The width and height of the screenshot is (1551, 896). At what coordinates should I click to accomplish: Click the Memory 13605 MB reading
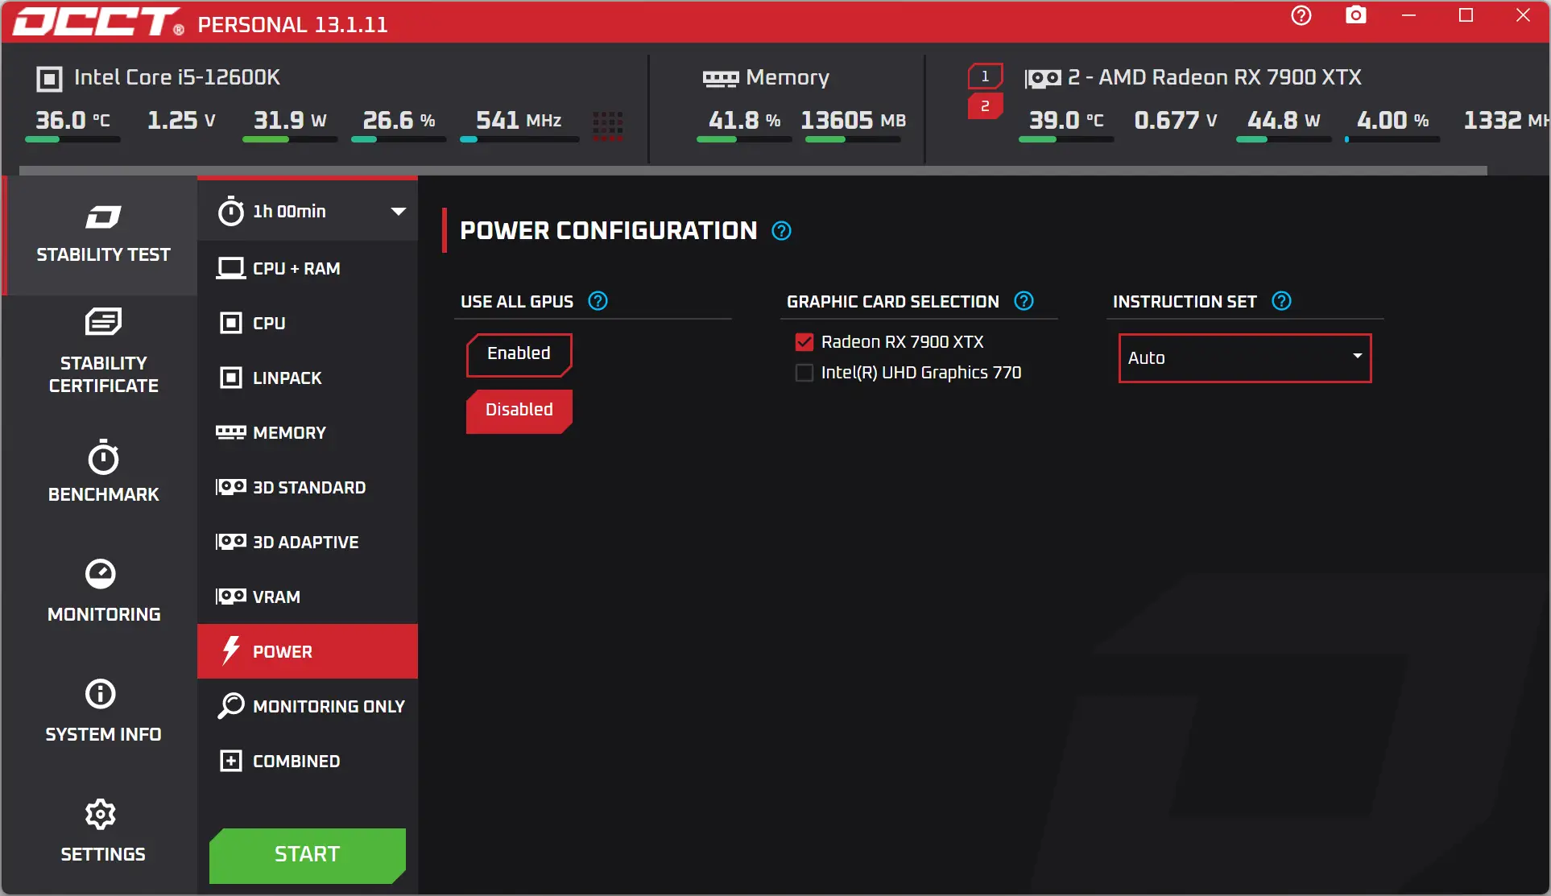coord(853,121)
